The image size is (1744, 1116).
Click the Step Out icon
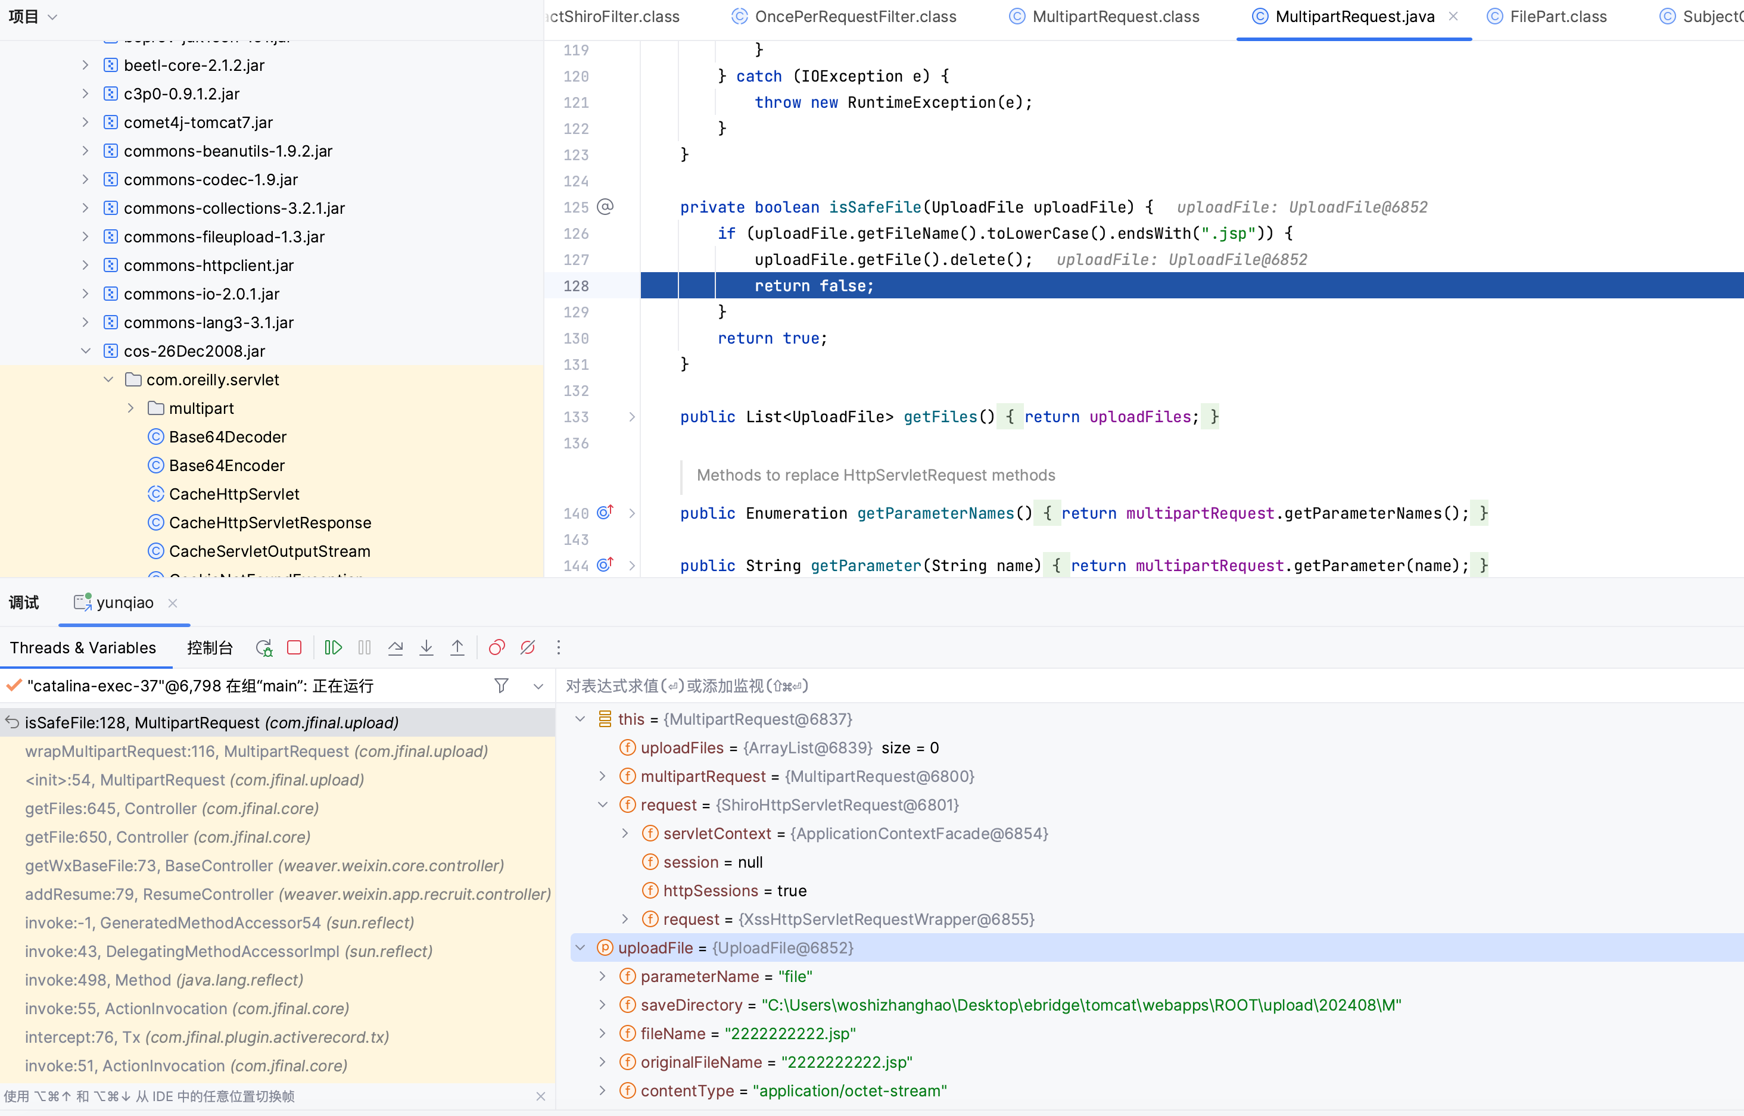click(x=457, y=648)
